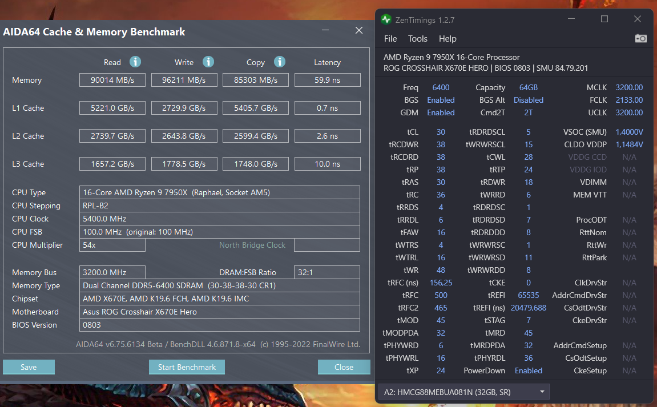Click the CLDO VDDP value 1,1484V
Screen dimensions: 657x407
tap(629, 144)
